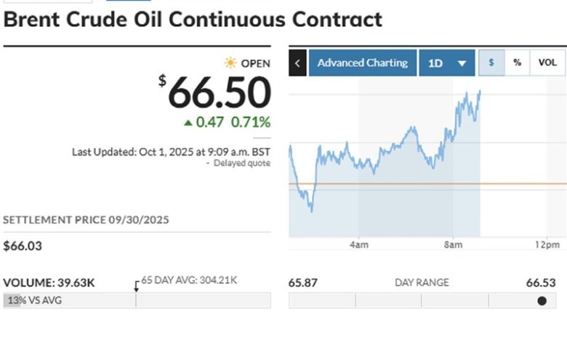Click the dropdown arrow next to 1D
Screen dimensions: 567x341
click(x=462, y=63)
